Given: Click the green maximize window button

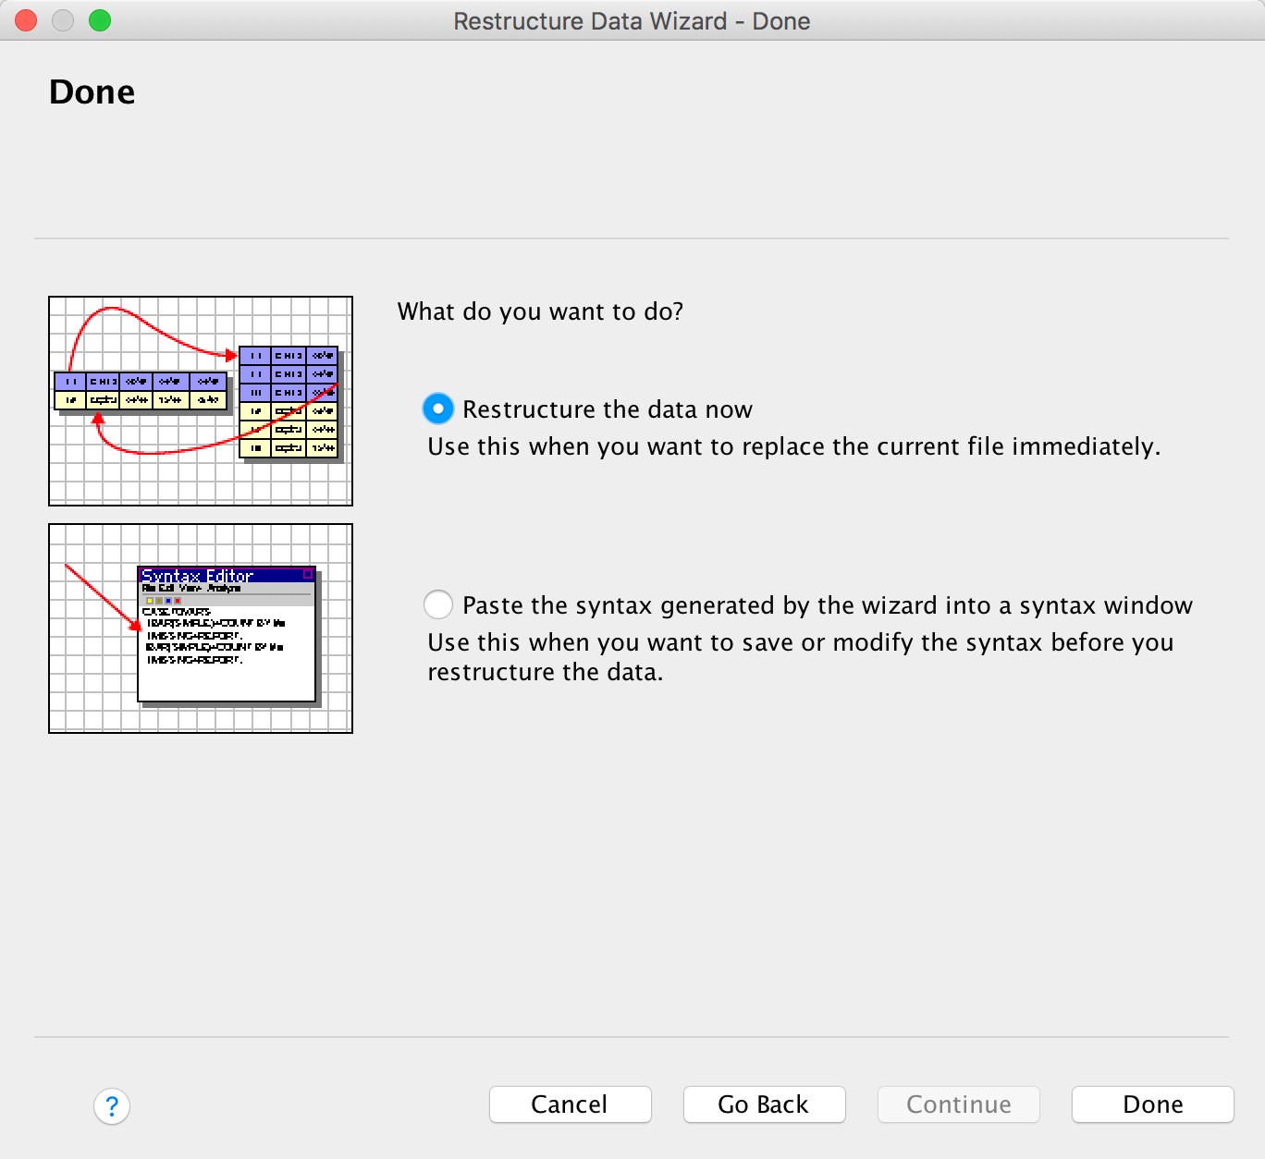Looking at the screenshot, I should point(100,20).
